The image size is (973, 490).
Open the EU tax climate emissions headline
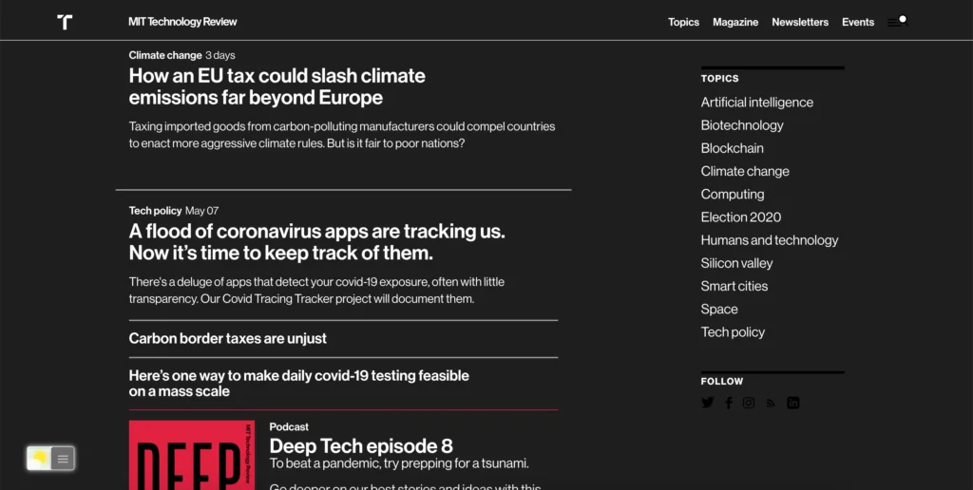tap(277, 86)
